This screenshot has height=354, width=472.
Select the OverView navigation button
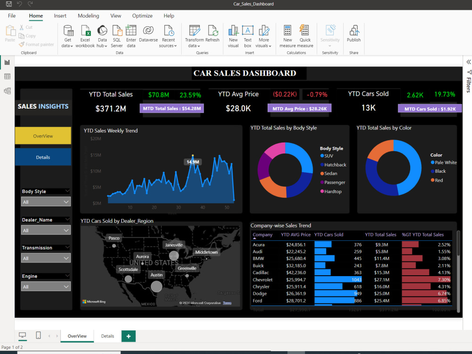(43, 135)
